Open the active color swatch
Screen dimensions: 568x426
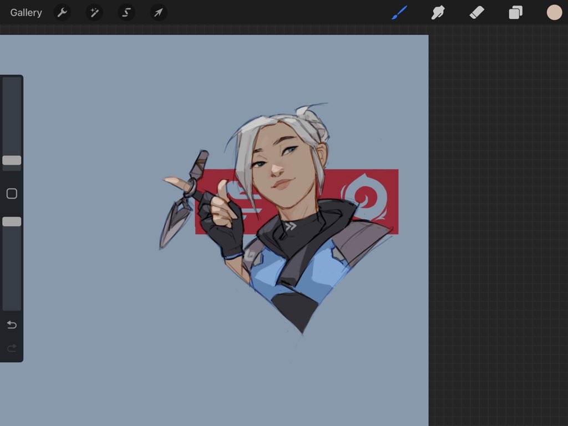click(x=554, y=13)
